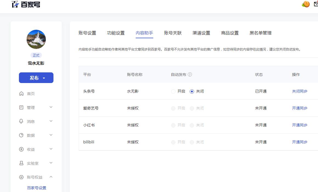Click the 账号名称 column header
The height and width of the screenshot is (192, 318).
(135, 75)
